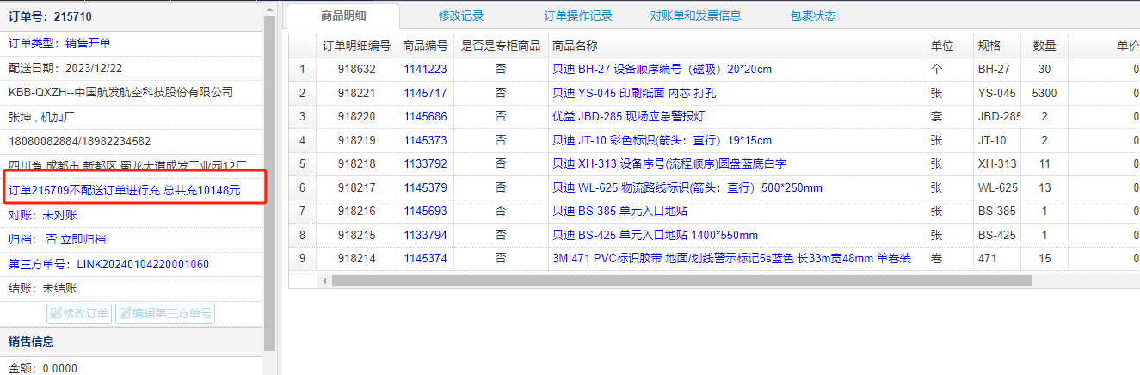This screenshot has height=375, width=1140.
Task: Click the 是否是专柜商品 column header
Action: point(501,46)
